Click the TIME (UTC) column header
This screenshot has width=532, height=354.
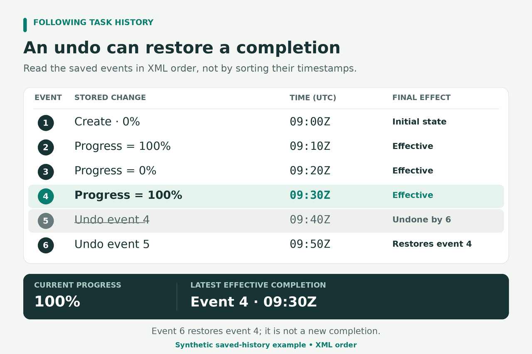tap(313, 98)
